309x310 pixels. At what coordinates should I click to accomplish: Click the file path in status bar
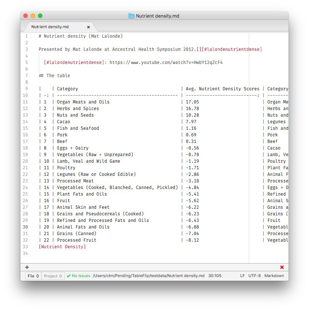(x=149, y=276)
